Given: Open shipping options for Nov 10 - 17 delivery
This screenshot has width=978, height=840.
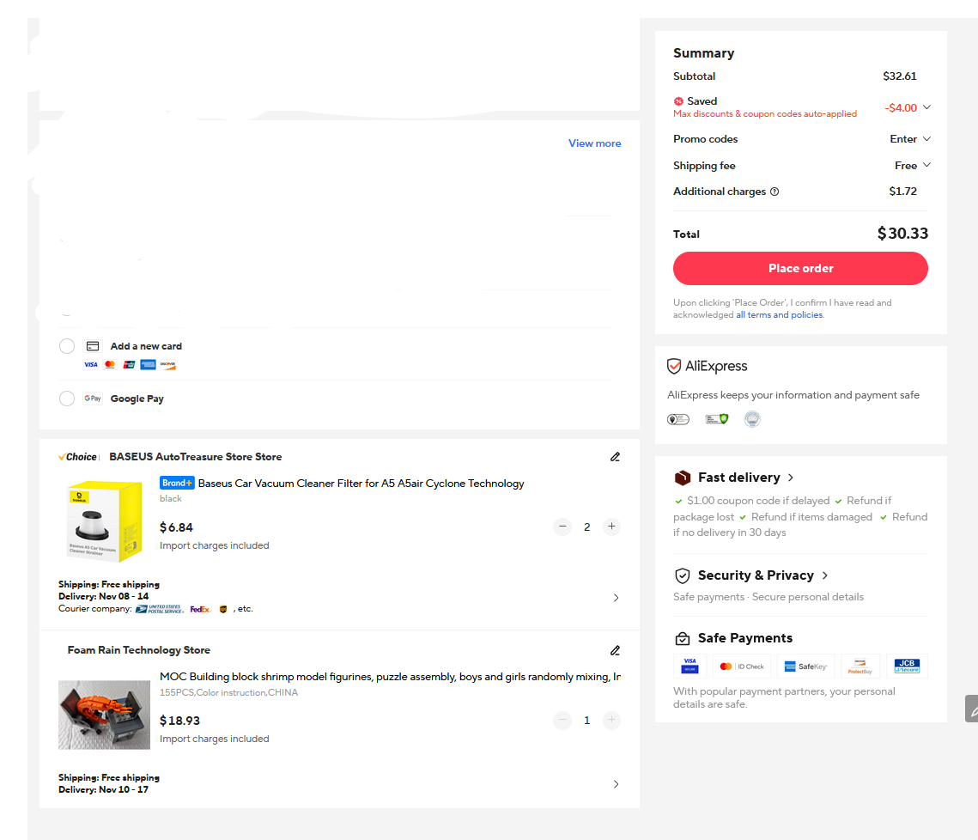Looking at the screenshot, I should click(616, 784).
